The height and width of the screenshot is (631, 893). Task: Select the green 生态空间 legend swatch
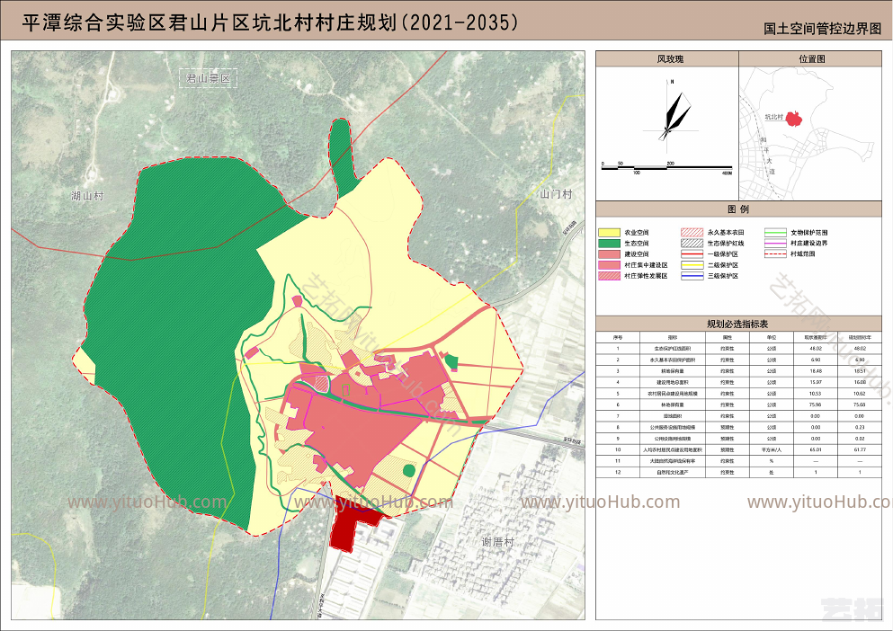[x=609, y=244]
